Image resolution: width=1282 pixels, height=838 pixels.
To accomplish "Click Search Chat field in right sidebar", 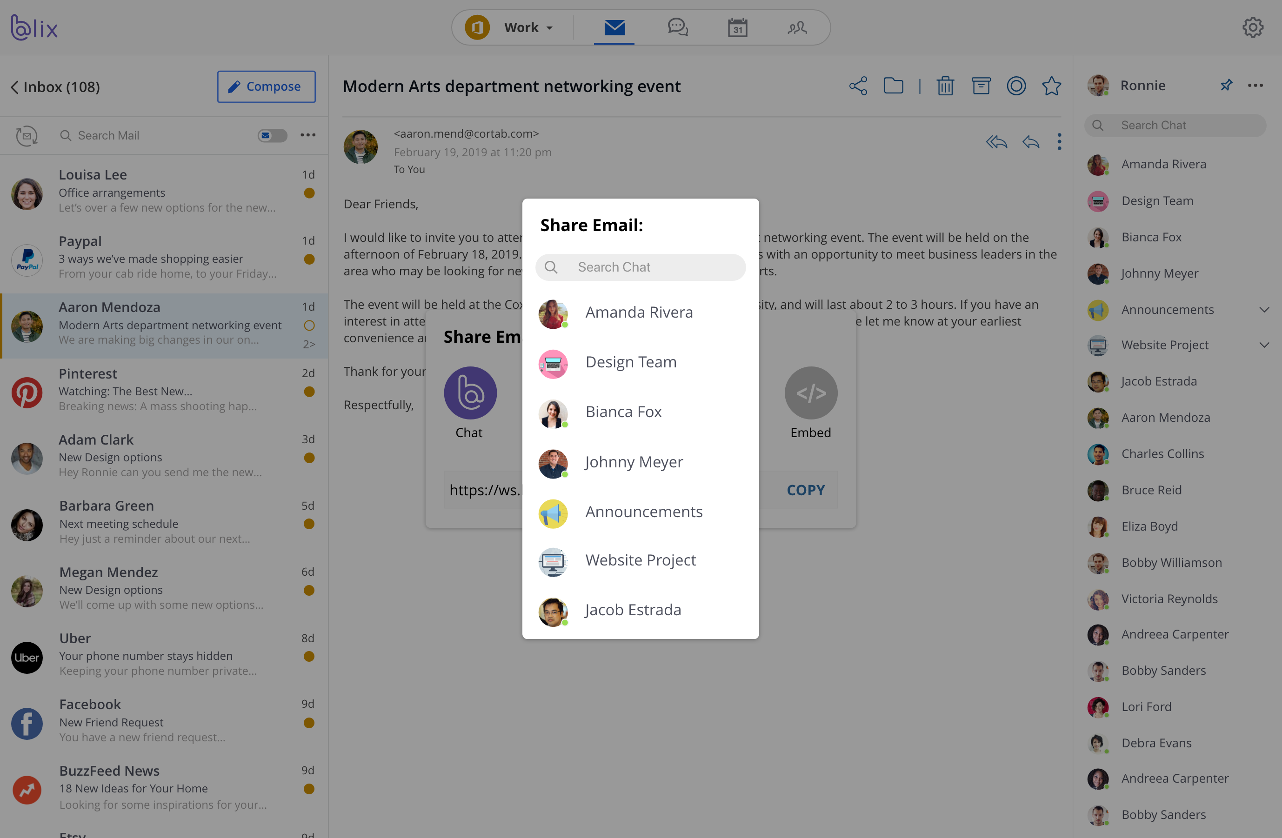I will coord(1175,126).
